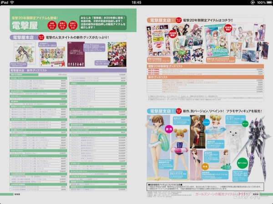273x204 pixels.
Task: Tap the large green 別バージョン badge
Action: point(242,163)
